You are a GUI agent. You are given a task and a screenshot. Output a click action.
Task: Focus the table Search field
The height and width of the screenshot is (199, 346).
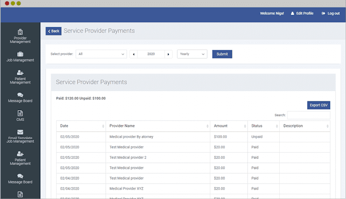309,115
